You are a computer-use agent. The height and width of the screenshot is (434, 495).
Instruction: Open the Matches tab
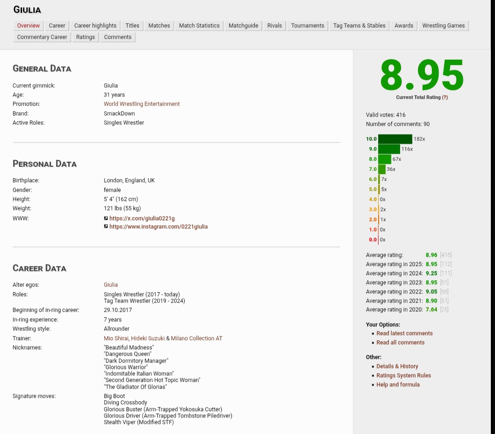(159, 26)
